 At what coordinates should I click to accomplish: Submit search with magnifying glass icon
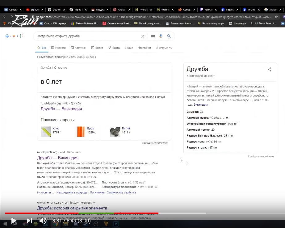(169, 36)
